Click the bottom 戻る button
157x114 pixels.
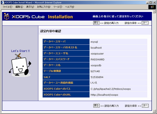(96, 106)
